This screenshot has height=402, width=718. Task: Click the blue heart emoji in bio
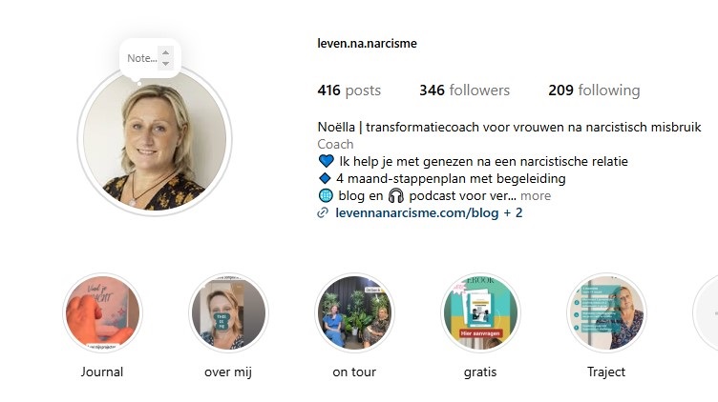pyautogui.click(x=326, y=161)
